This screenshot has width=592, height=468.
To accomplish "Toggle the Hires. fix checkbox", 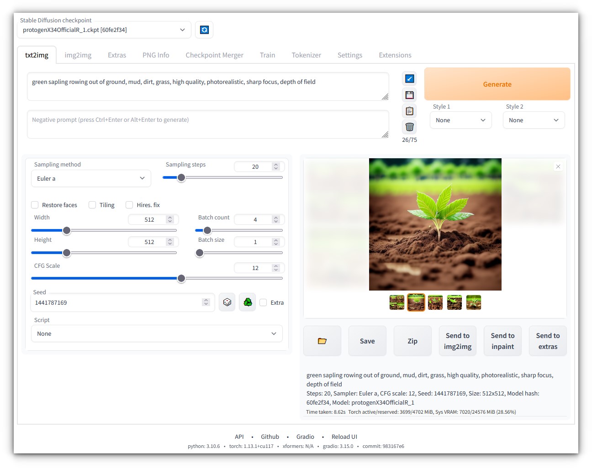I will (x=129, y=205).
